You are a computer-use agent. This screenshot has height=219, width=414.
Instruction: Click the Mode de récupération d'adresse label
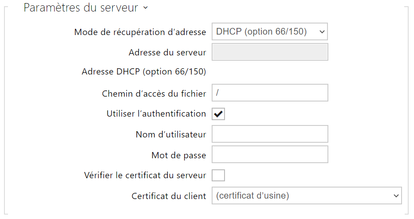click(140, 32)
